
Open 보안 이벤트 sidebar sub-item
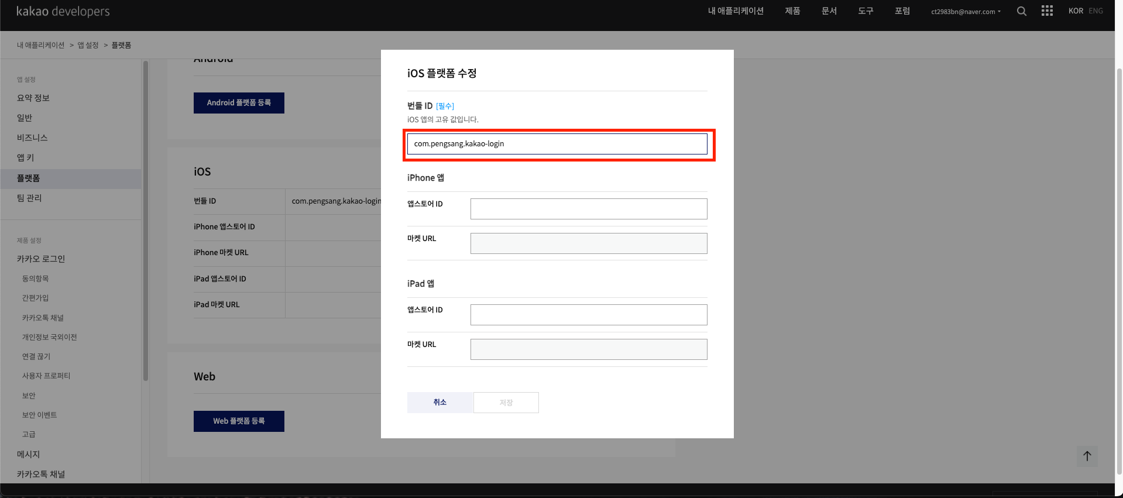39,415
